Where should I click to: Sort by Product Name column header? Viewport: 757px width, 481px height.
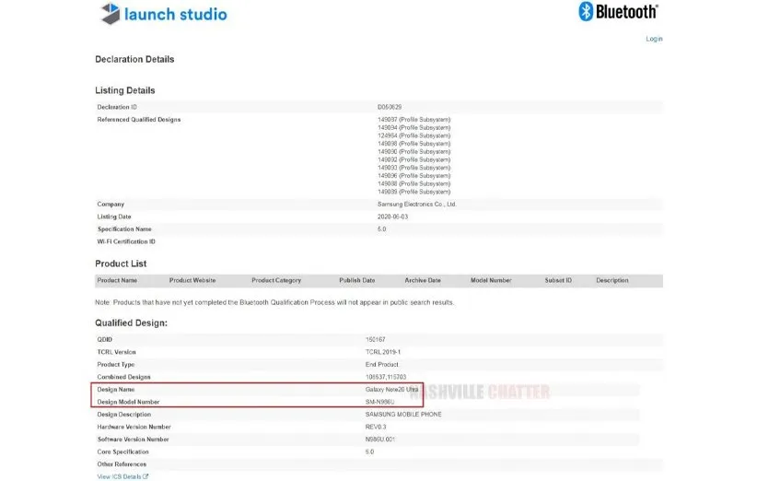(117, 280)
